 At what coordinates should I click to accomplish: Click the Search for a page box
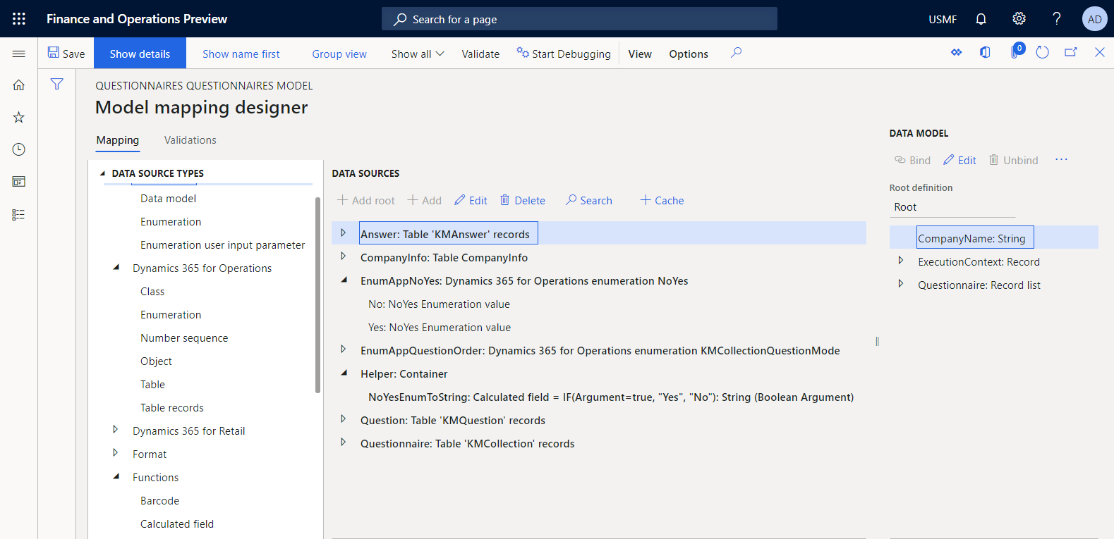tap(579, 19)
